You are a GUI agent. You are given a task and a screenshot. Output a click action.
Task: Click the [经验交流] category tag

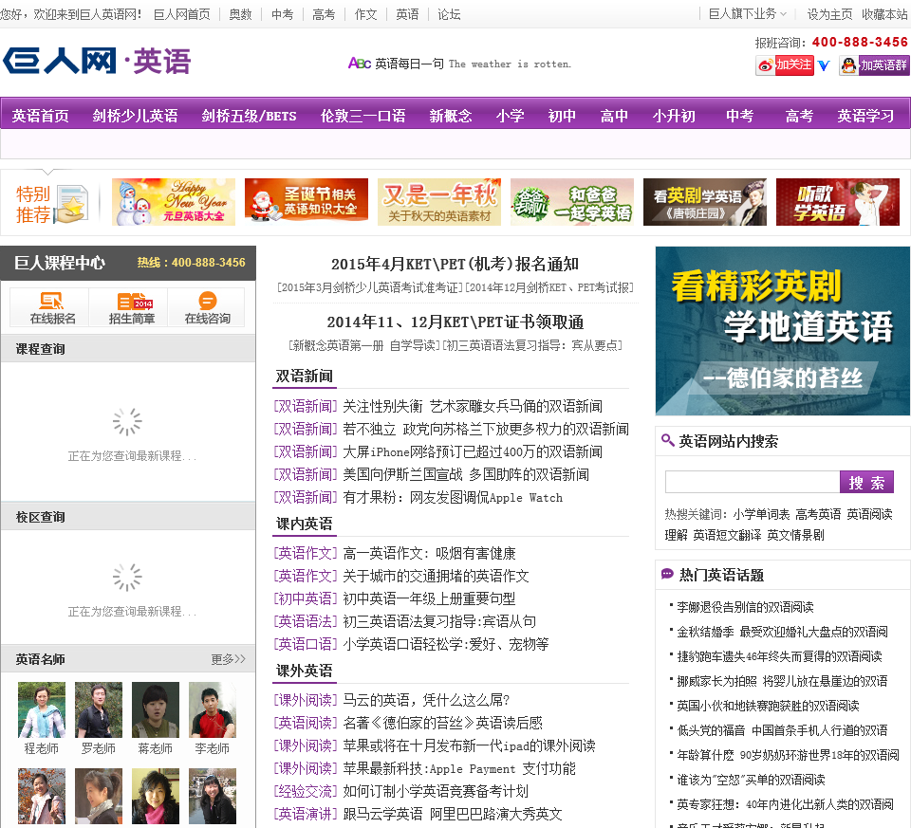[x=306, y=791]
